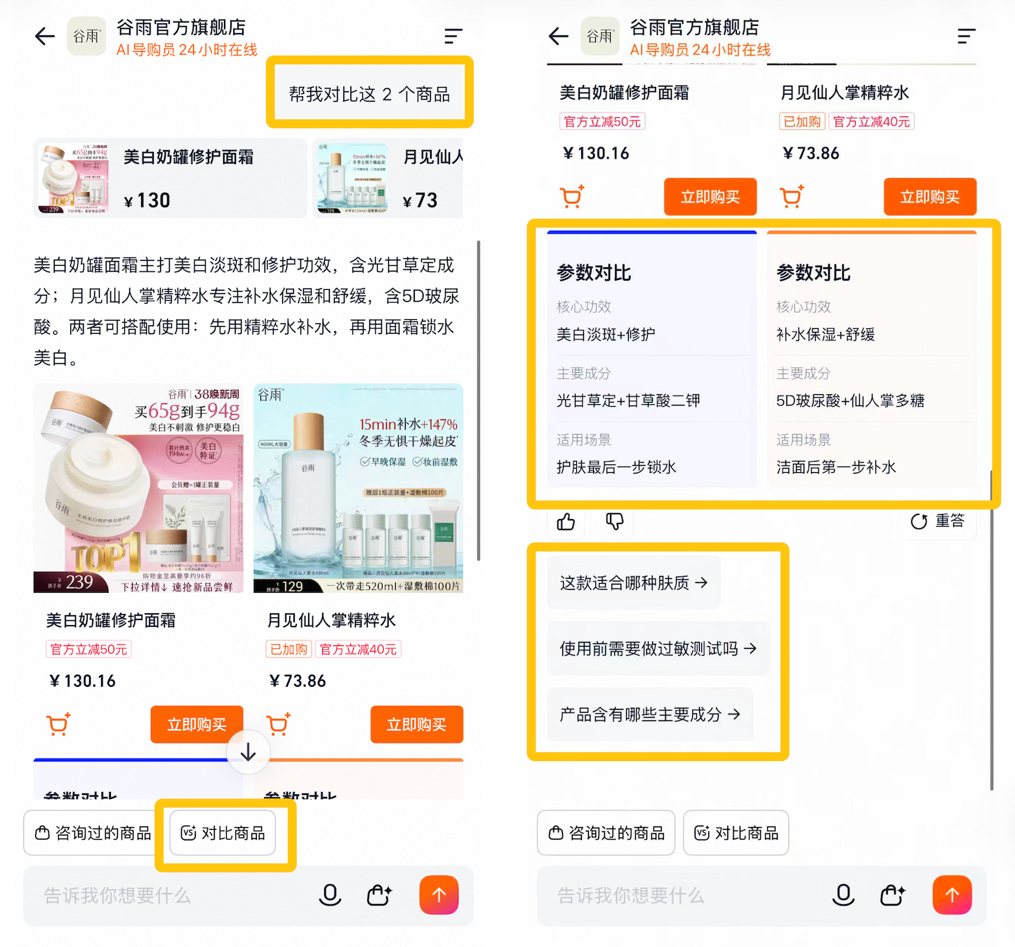This screenshot has width=1015, height=947.
Task: Add 月见仙人掌精粹水 to cart on the right phone screen
Action: (x=792, y=196)
